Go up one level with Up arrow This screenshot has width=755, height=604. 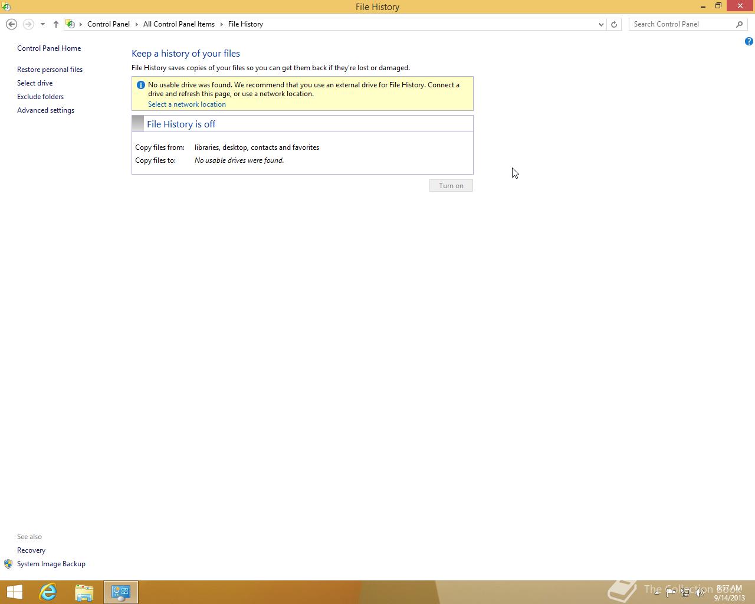[x=56, y=24]
